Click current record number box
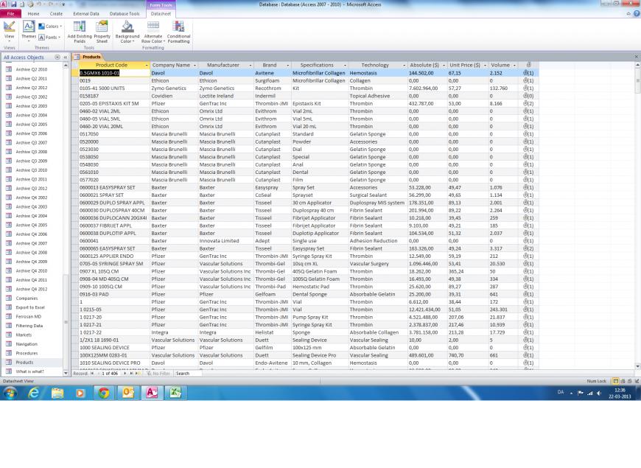The height and width of the screenshot is (468, 641). (x=110, y=374)
